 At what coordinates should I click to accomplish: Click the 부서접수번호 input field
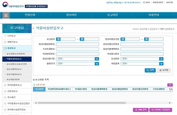point(142,54)
